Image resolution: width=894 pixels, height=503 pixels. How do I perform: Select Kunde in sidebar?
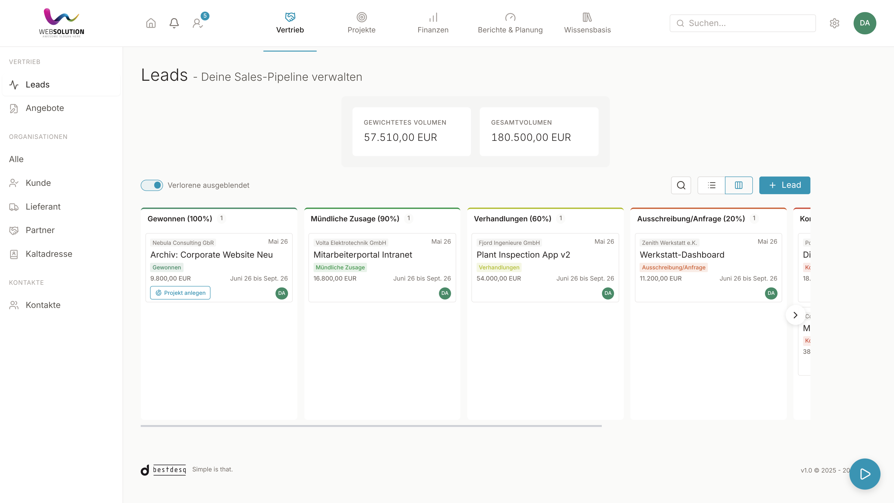pyautogui.click(x=61, y=183)
